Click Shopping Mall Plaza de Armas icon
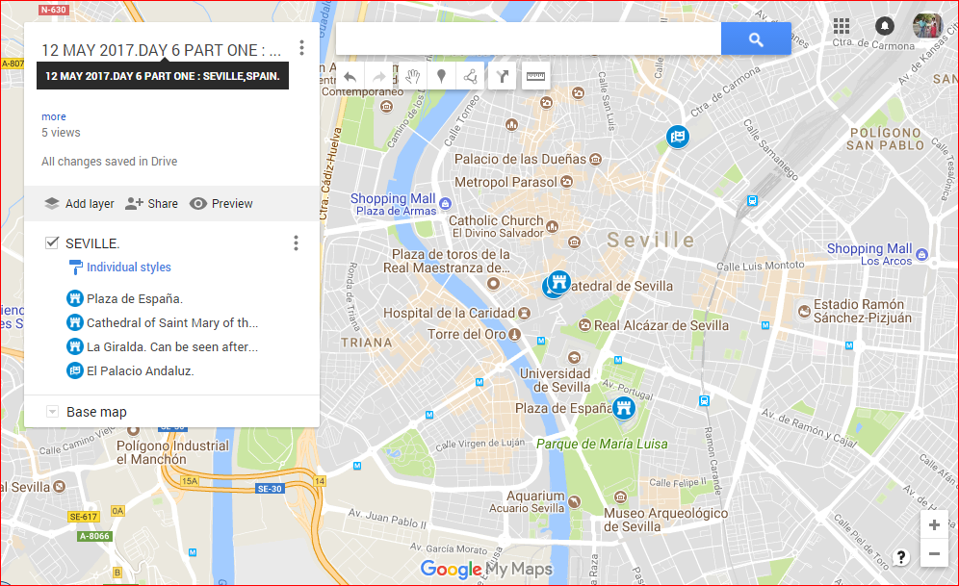Image resolution: width=959 pixels, height=586 pixels. (445, 203)
